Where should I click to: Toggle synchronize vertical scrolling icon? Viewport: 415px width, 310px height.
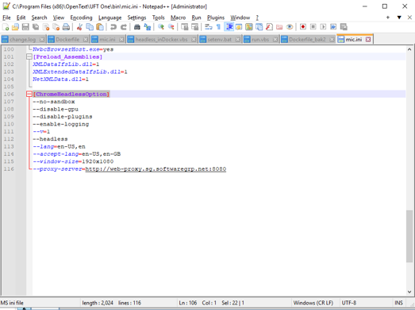[184, 27]
